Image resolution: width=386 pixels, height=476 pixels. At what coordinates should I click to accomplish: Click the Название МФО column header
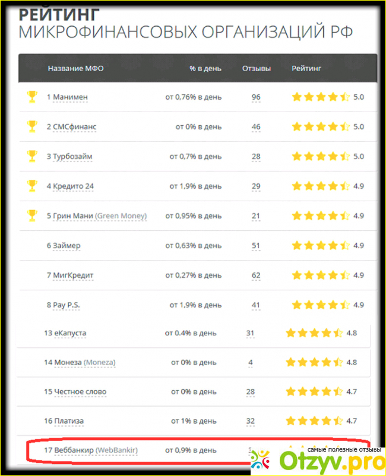(75, 68)
